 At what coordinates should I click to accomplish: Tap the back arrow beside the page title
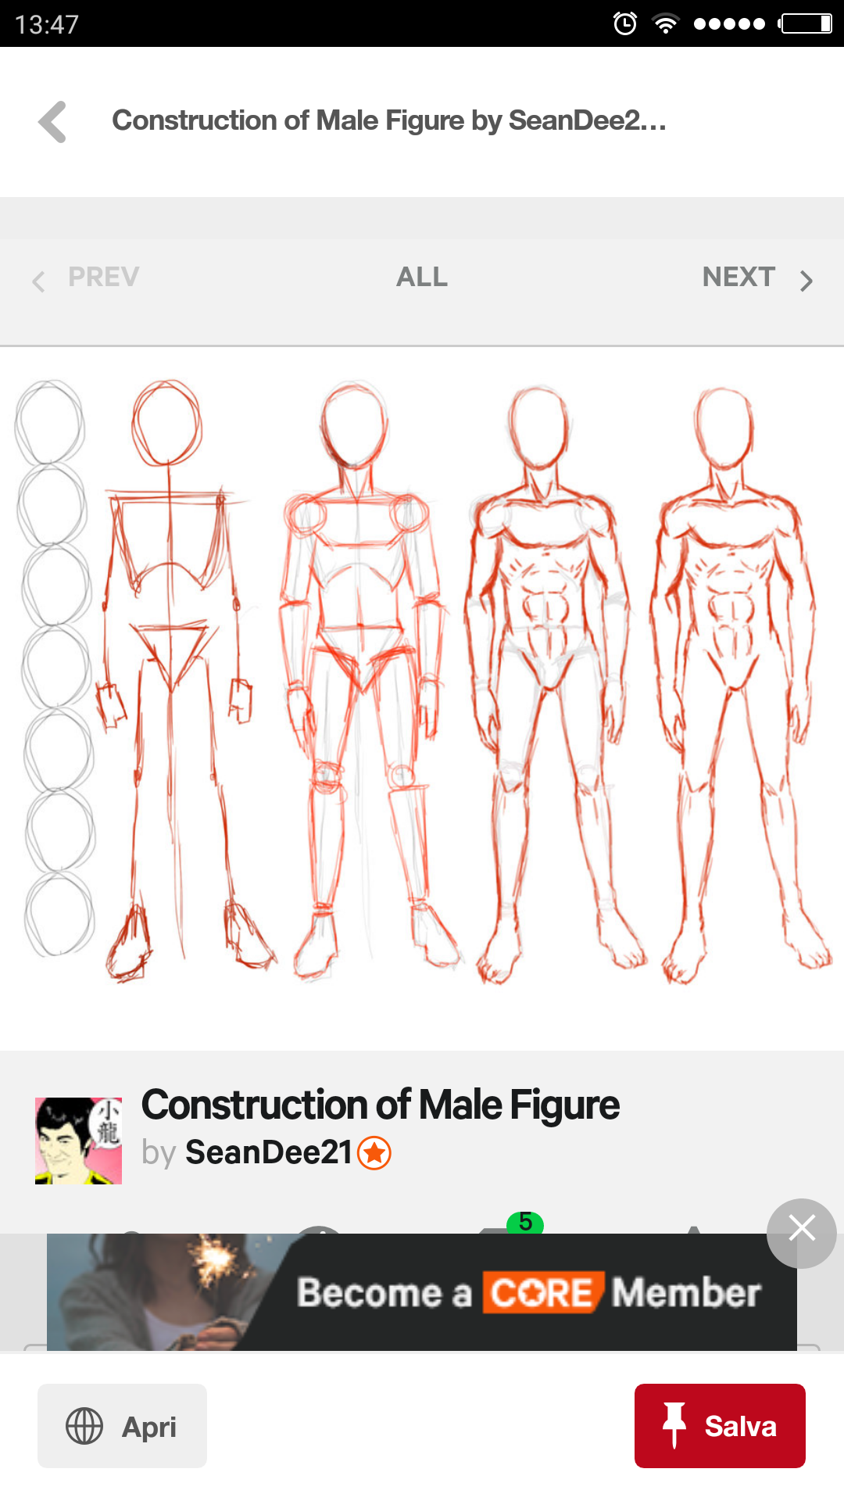[x=52, y=122]
